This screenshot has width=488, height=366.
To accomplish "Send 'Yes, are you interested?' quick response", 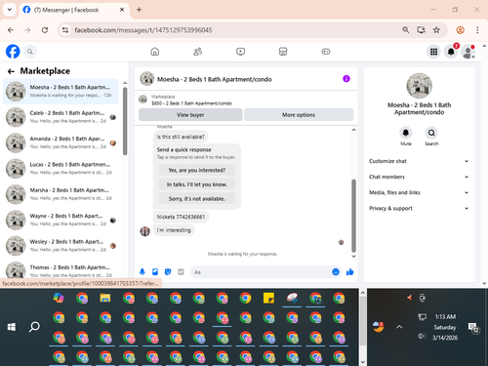I will tap(197, 170).
